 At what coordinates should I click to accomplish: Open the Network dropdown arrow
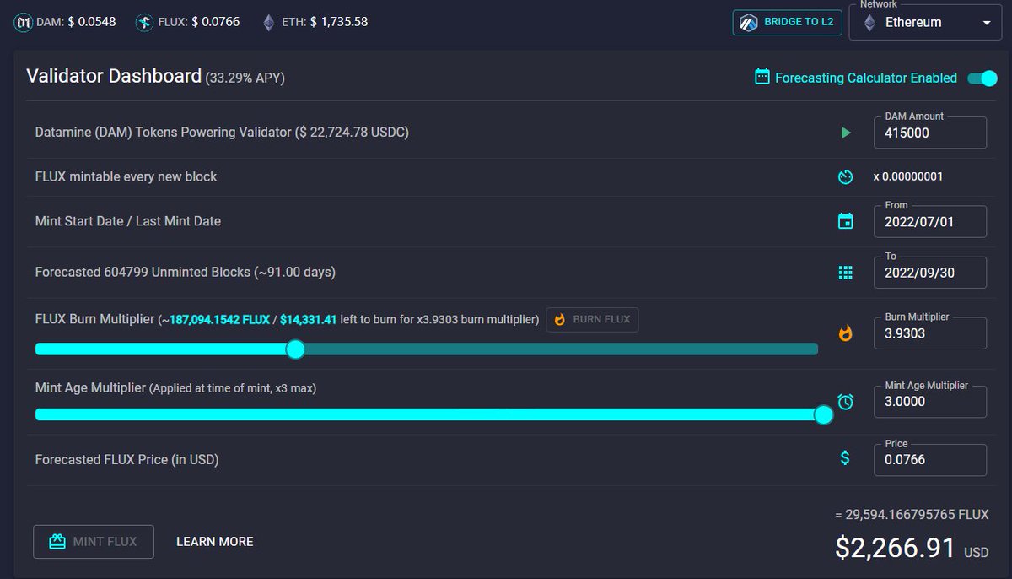click(x=987, y=24)
